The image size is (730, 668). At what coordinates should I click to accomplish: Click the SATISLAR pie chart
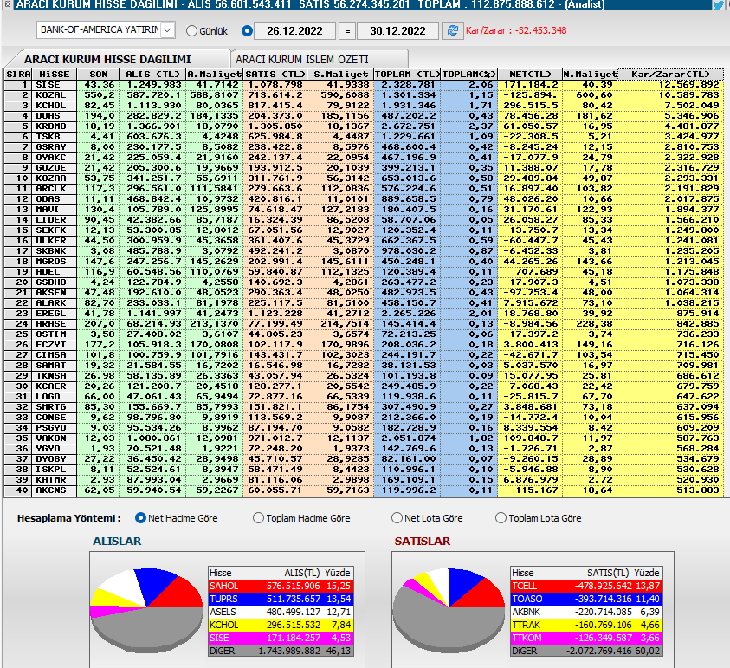[449, 610]
